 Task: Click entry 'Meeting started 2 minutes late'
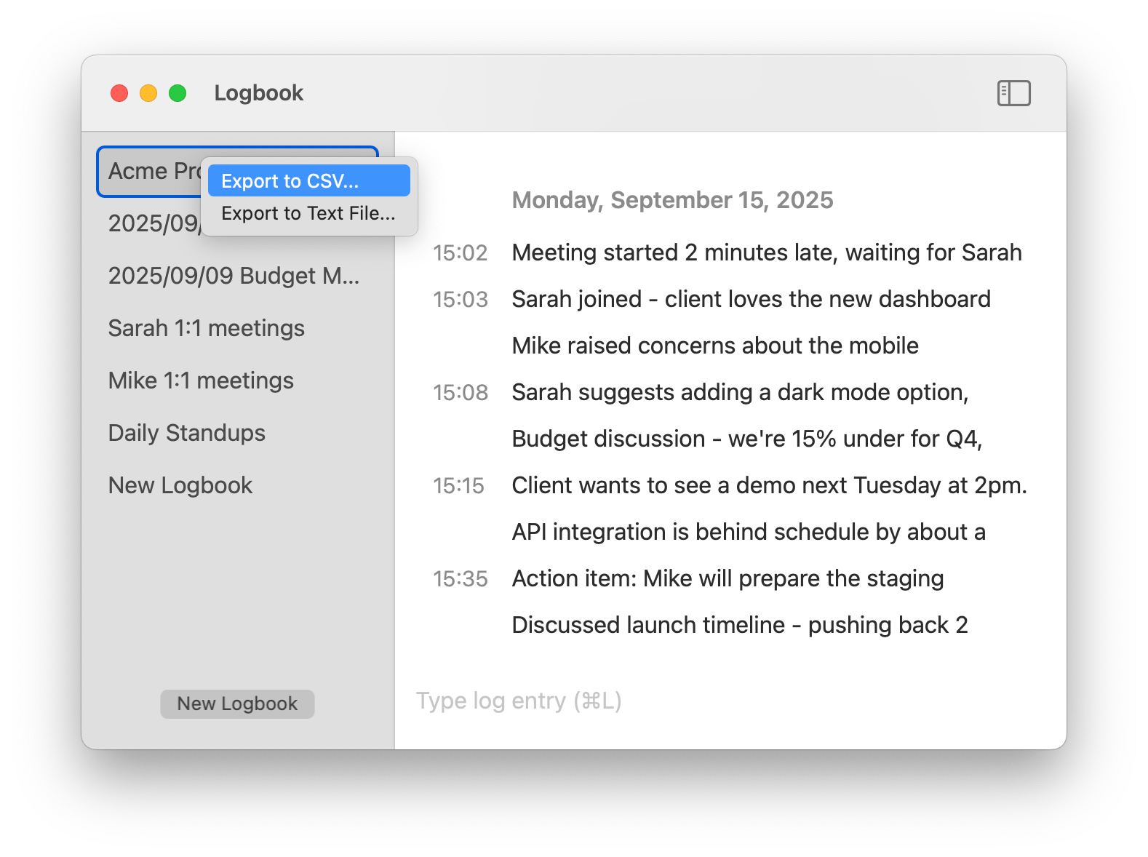(767, 252)
